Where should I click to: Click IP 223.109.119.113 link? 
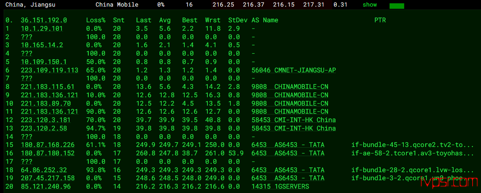[x=49, y=70]
